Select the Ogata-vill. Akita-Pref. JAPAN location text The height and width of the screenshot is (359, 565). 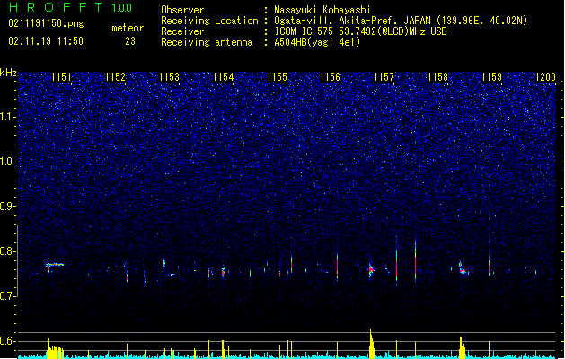click(401, 21)
